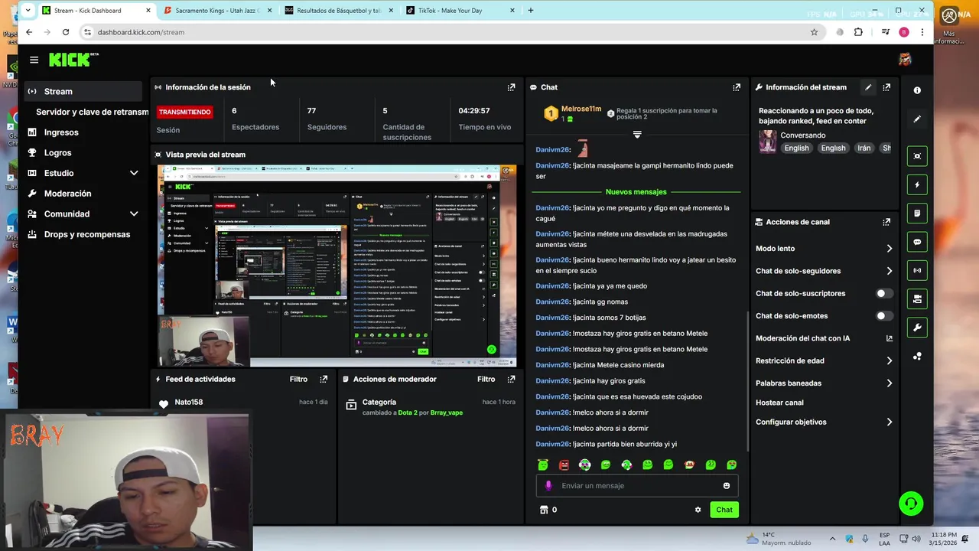Screen dimensions: 979x551
Task: Click the Kick logo
Action: 73,59
